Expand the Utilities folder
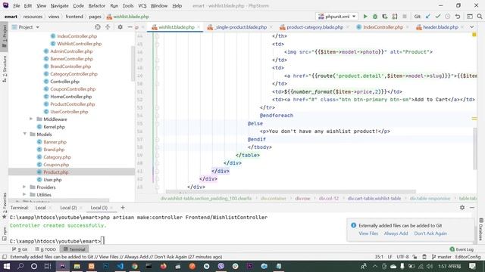Screen dimensions: 485x272 [x=24, y=195]
